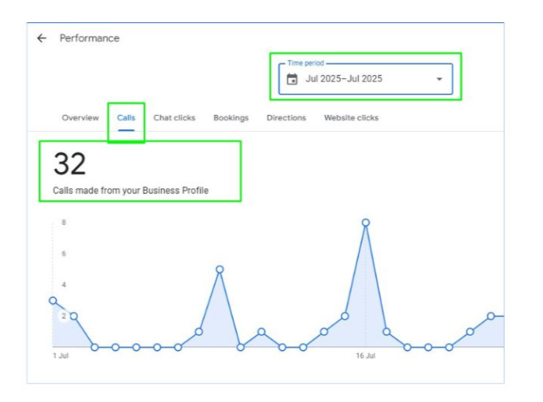Switch to the Overview tab
This screenshot has width=543, height=402.
[80, 118]
